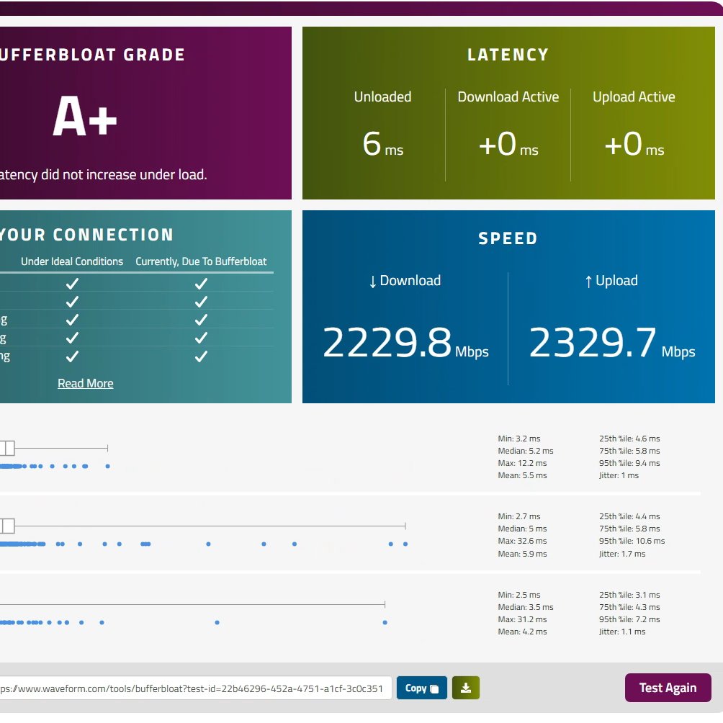Viewport: 723px width, 723px height.
Task: Click the YOUR CONNECTION panel heading
Action: (86, 235)
